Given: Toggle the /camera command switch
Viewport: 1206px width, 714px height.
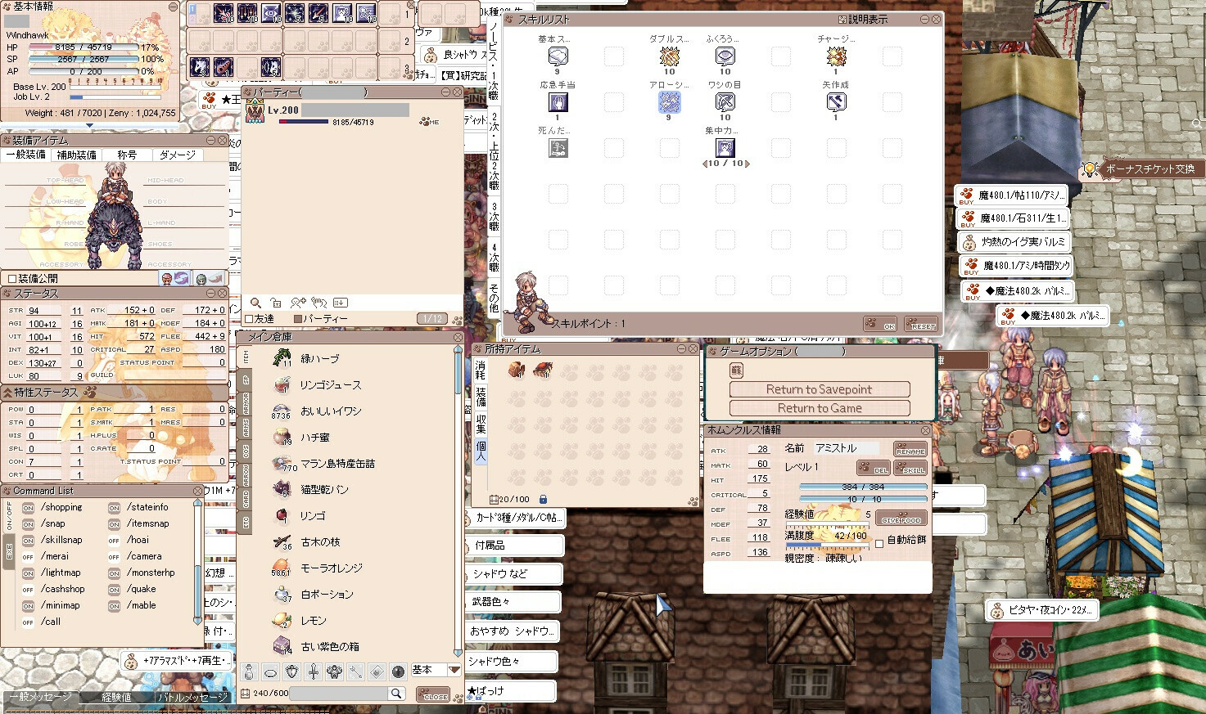Looking at the screenshot, I should click(x=114, y=557).
